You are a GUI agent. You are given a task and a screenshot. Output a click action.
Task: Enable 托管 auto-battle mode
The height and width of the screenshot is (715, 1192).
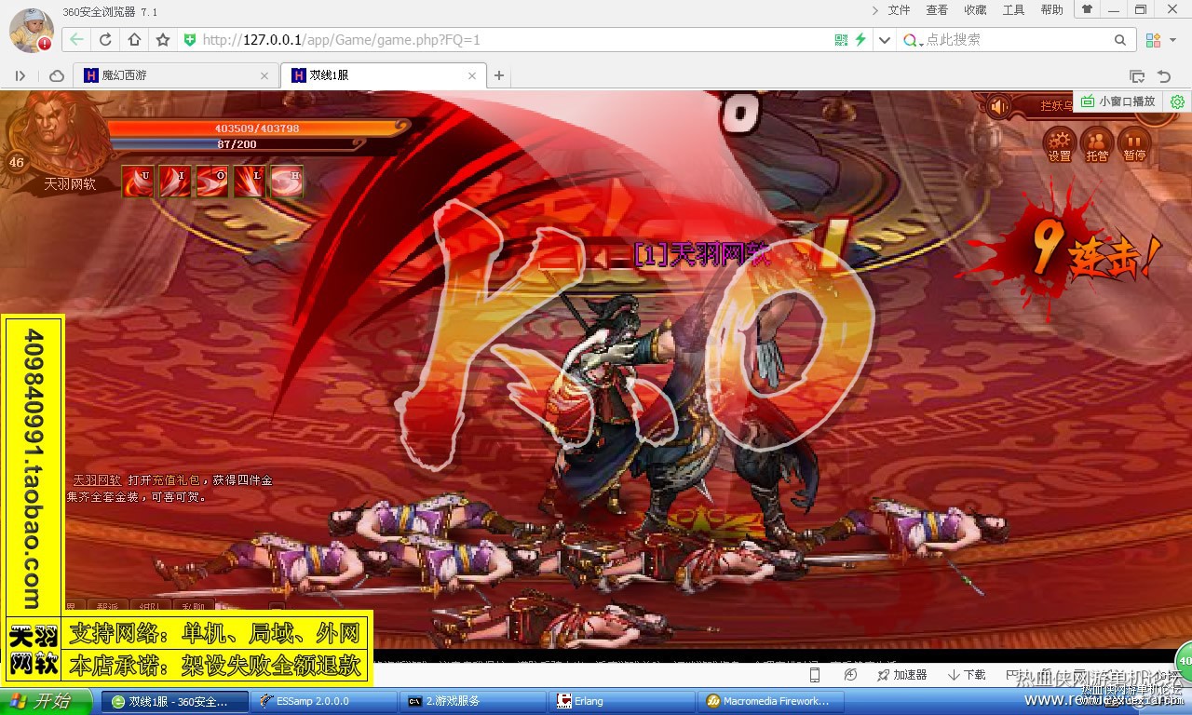[1097, 145]
